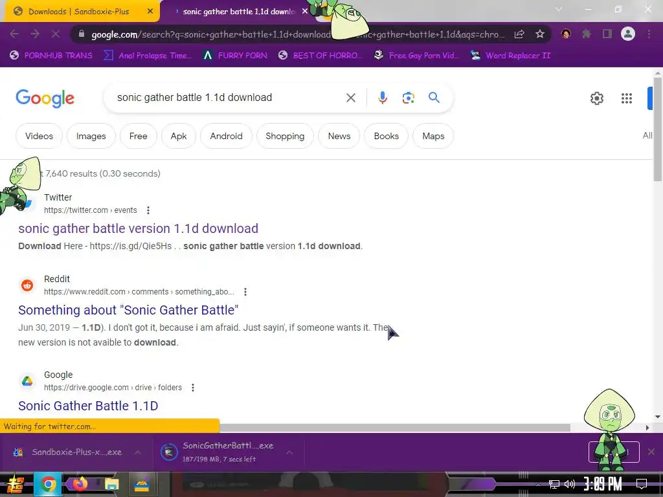Filter results by Books
Viewport: 663px width, 497px height.
(x=386, y=136)
